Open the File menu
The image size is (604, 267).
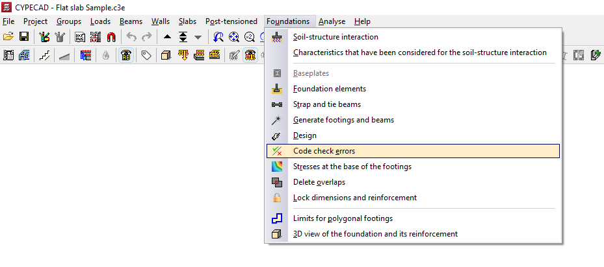[x=8, y=21]
